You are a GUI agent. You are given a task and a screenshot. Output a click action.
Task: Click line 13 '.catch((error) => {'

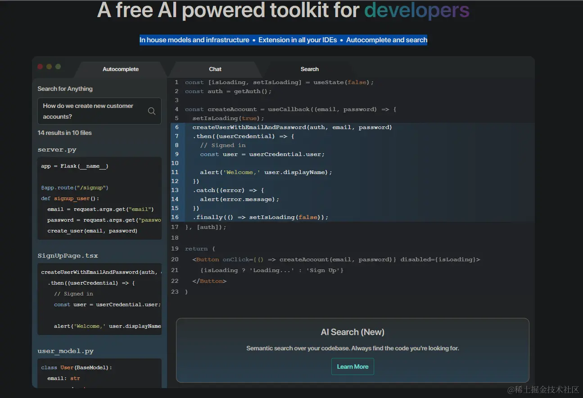[228, 190]
